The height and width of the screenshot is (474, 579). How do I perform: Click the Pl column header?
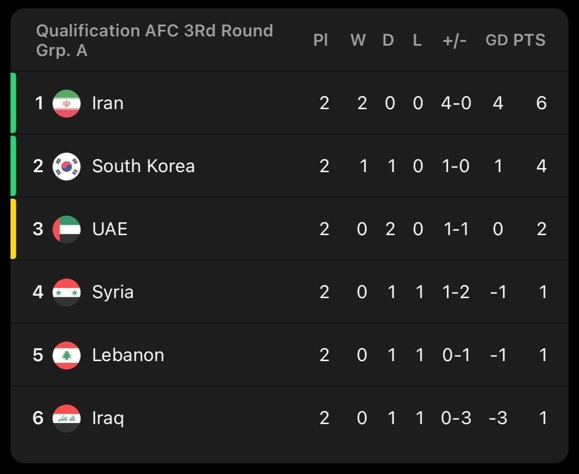pyautogui.click(x=321, y=40)
